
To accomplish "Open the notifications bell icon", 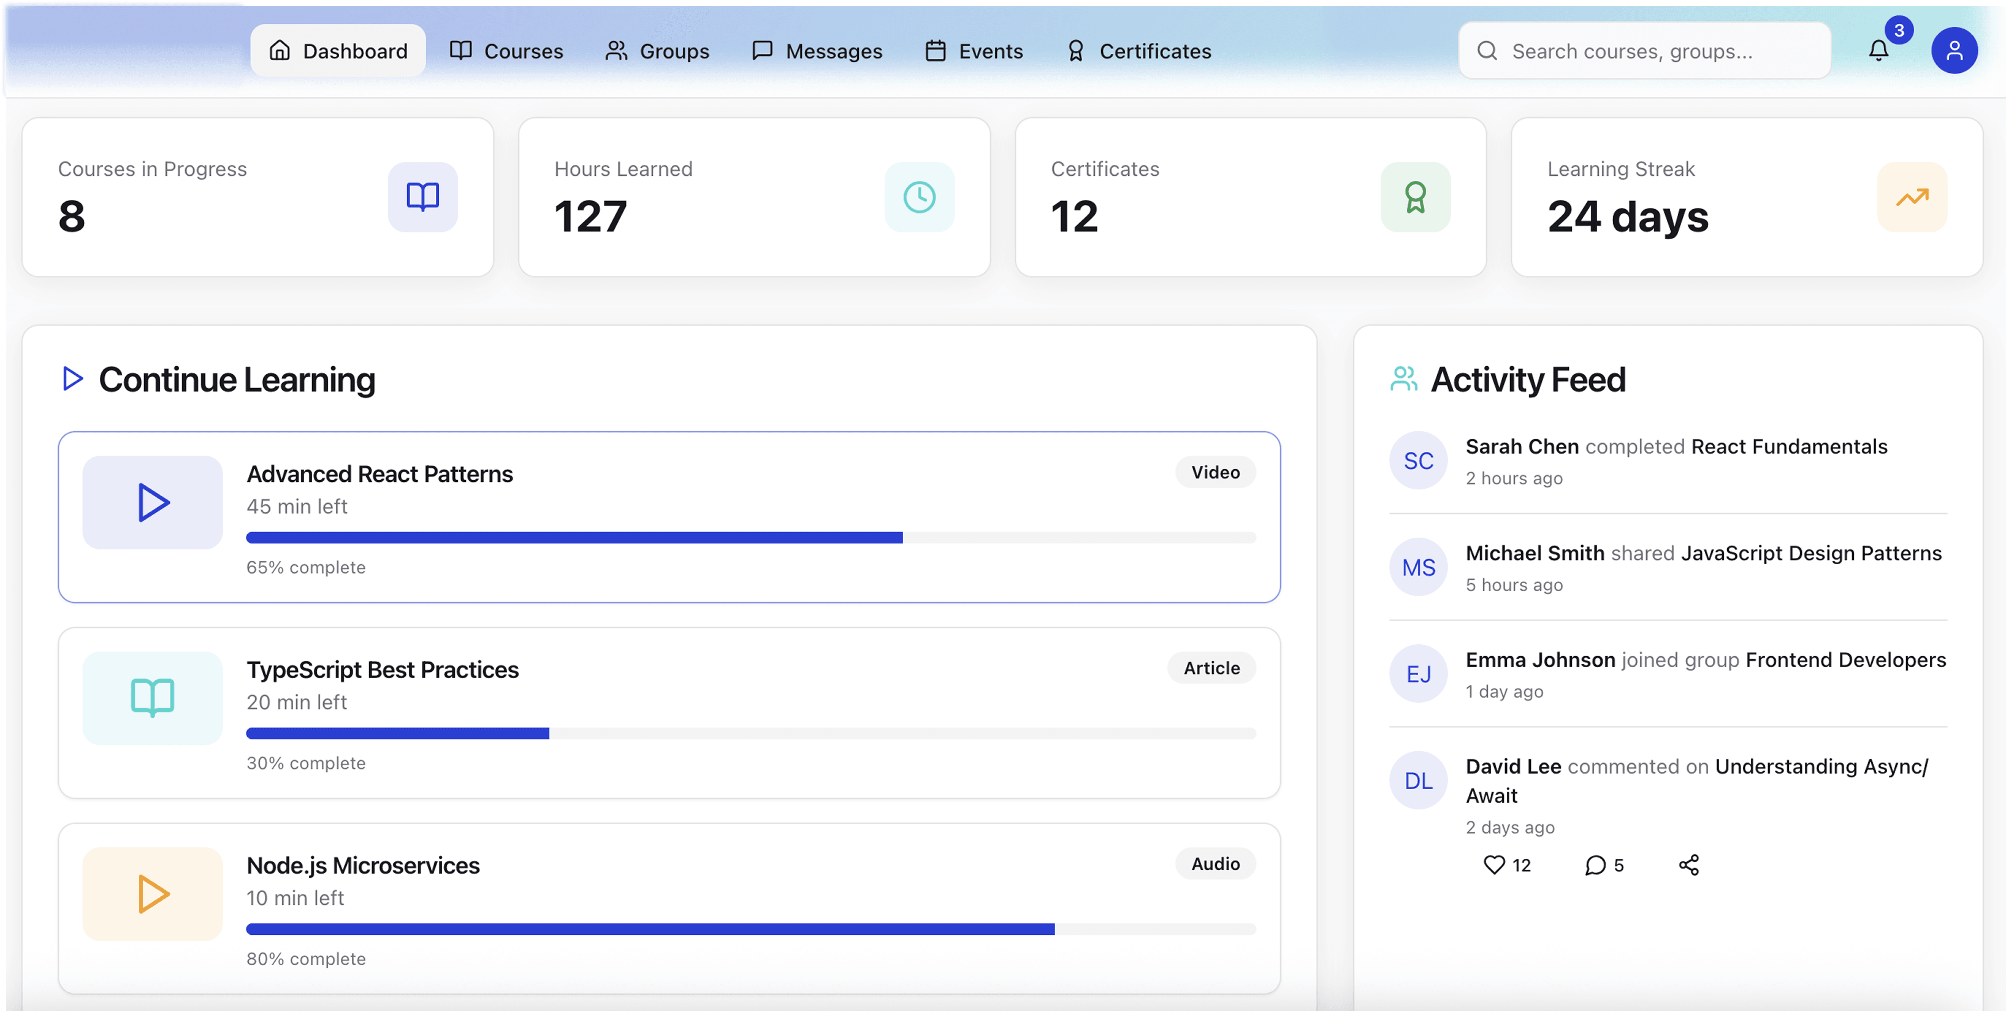I will [x=1878, y=51].
